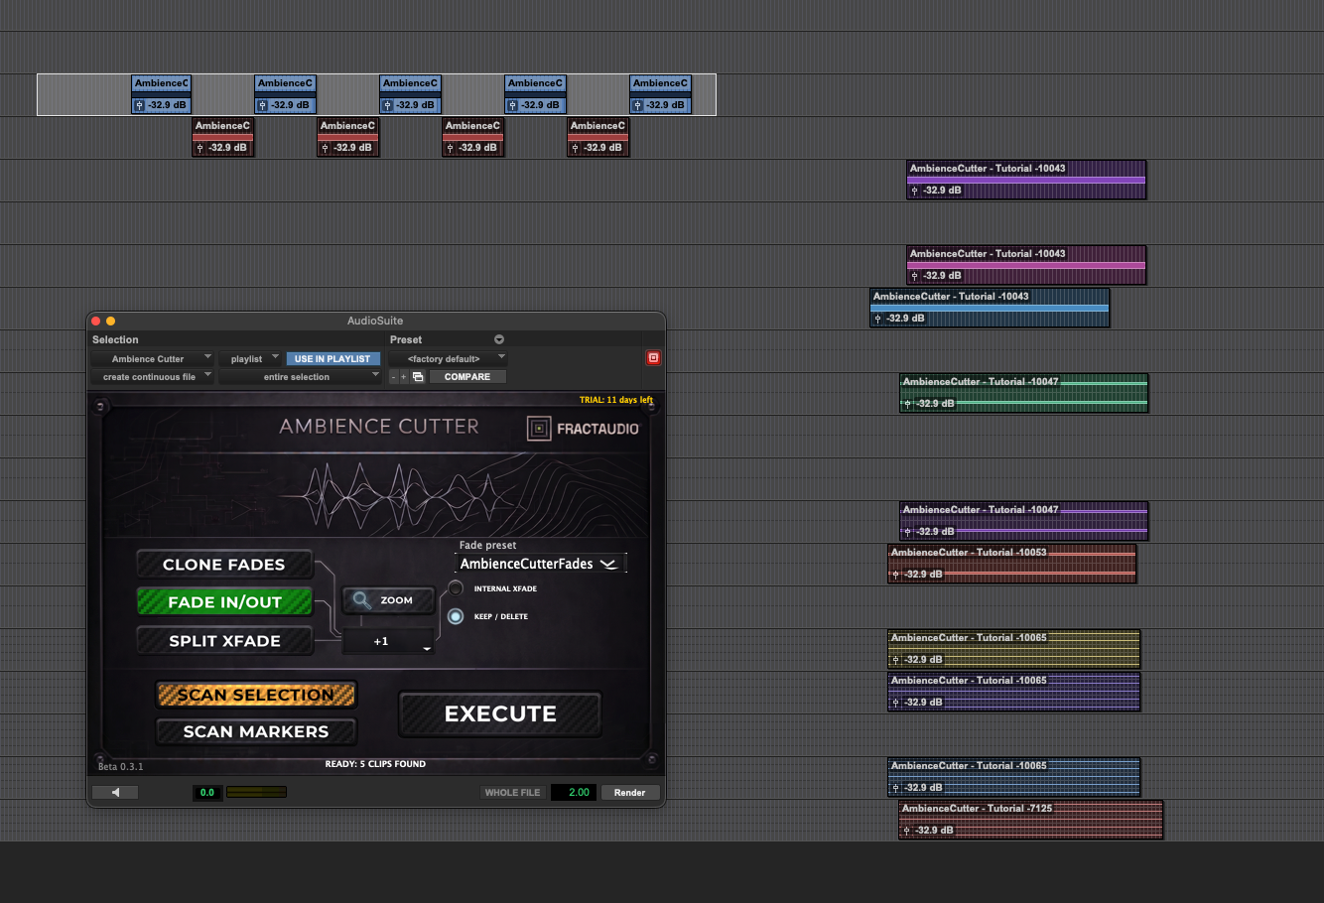The image size is (1324, 903).
Task: Enable CLONE FADES mode
Action: [224, 565]
